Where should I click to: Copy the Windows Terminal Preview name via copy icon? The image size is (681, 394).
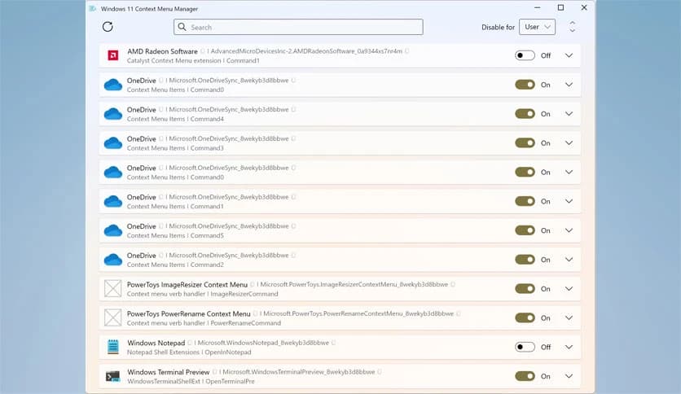pos(214,372)
